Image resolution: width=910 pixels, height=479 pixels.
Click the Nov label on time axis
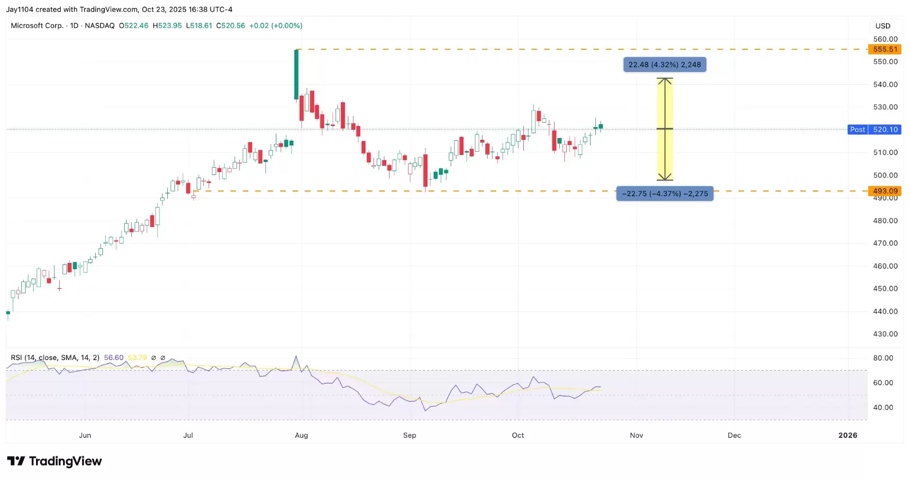636,435
